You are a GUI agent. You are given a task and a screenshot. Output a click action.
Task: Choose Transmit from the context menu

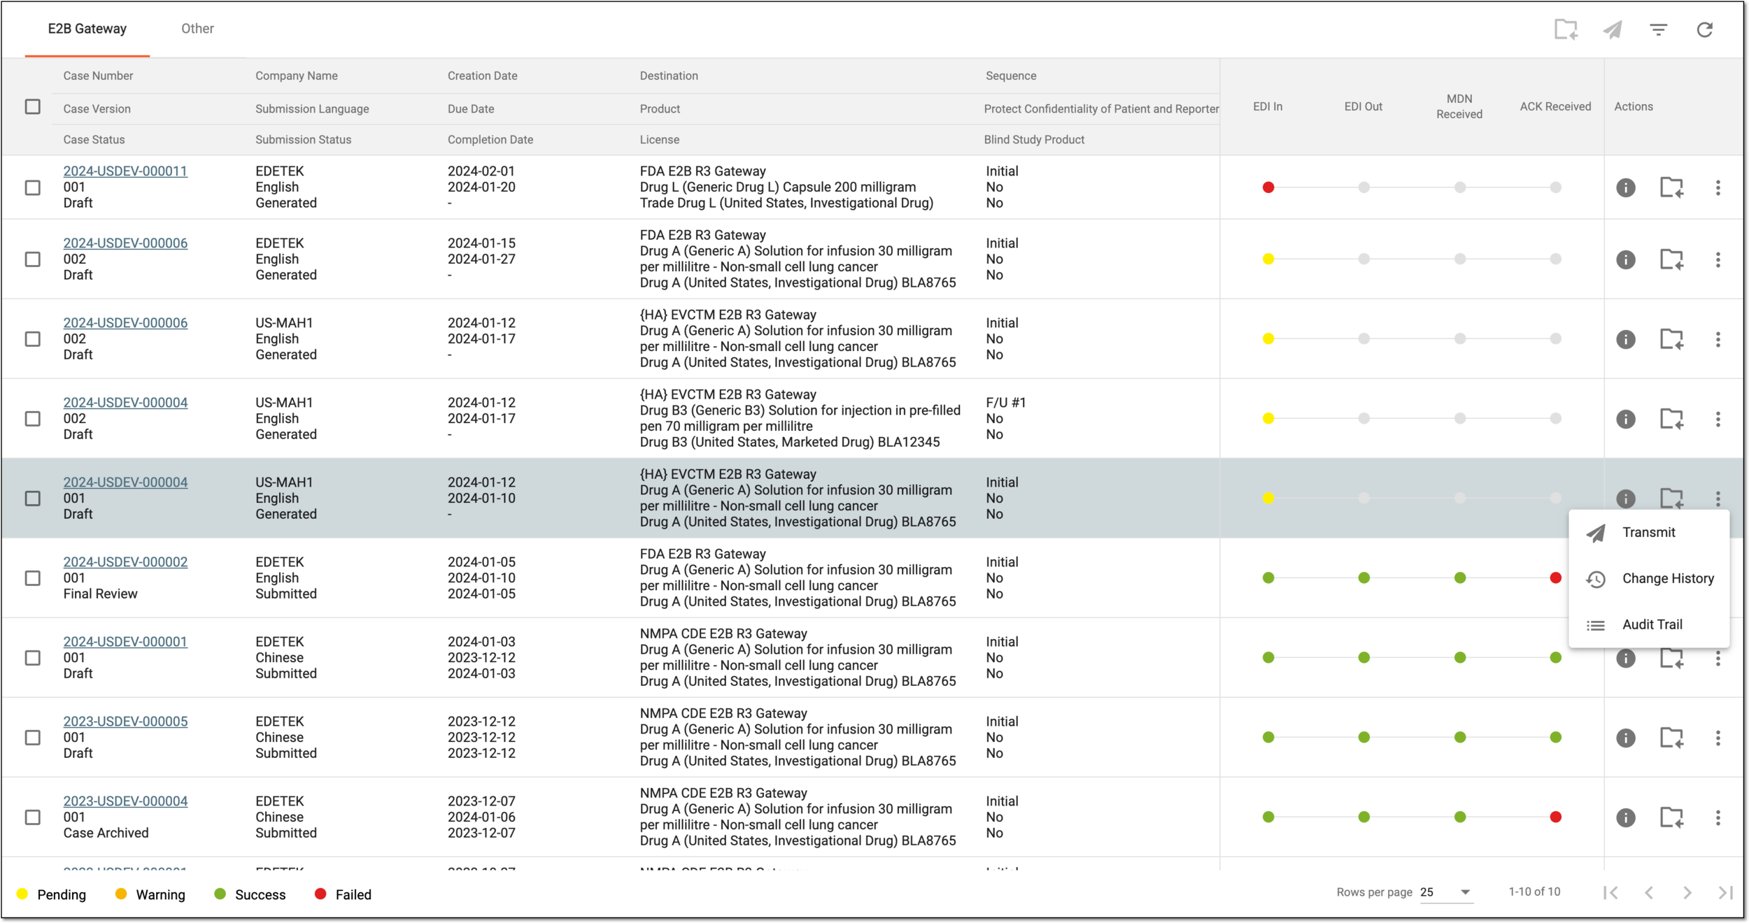(1649, 533)
